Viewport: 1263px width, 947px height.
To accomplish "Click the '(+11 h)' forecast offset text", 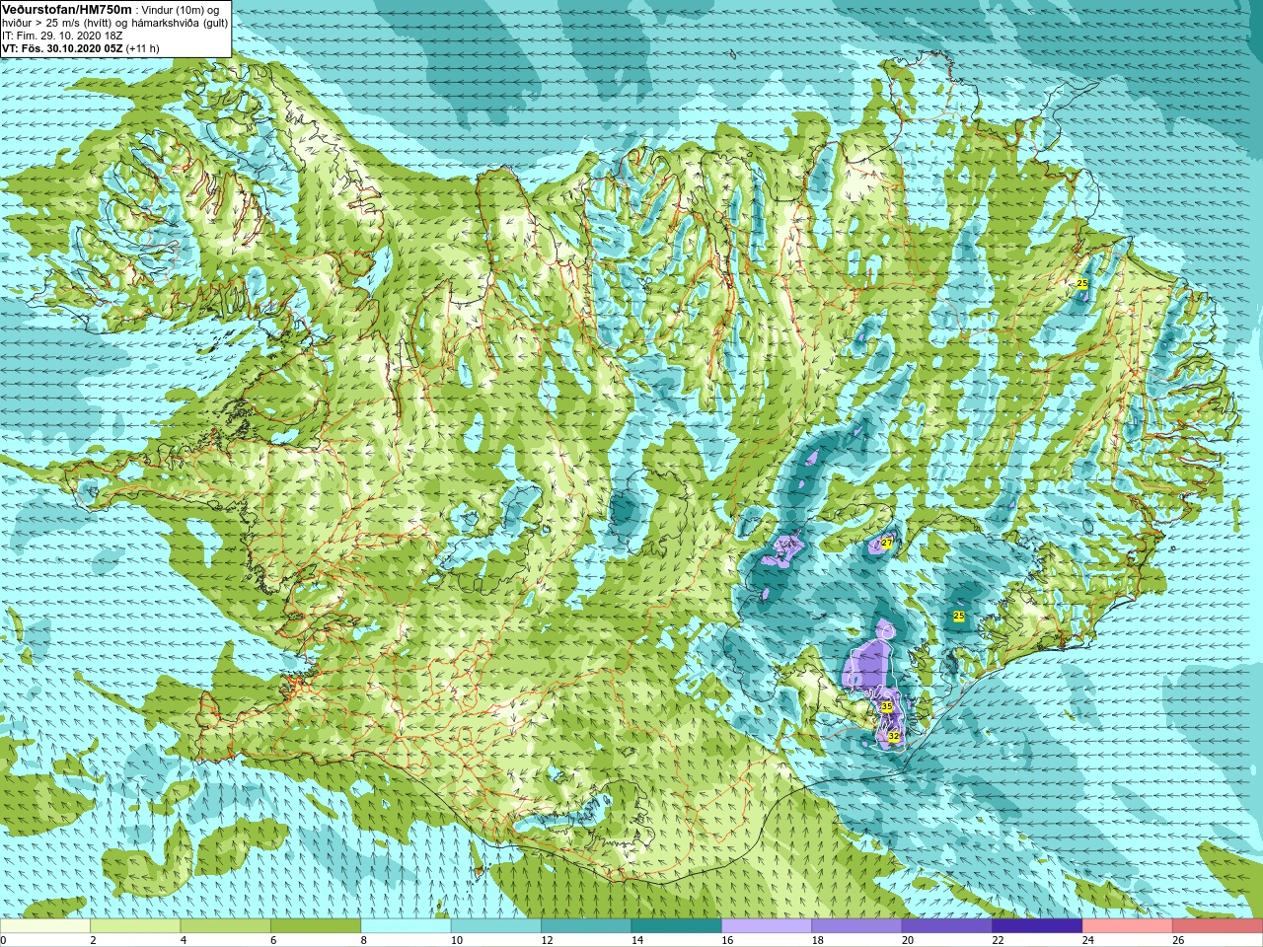I will [142, 48].
